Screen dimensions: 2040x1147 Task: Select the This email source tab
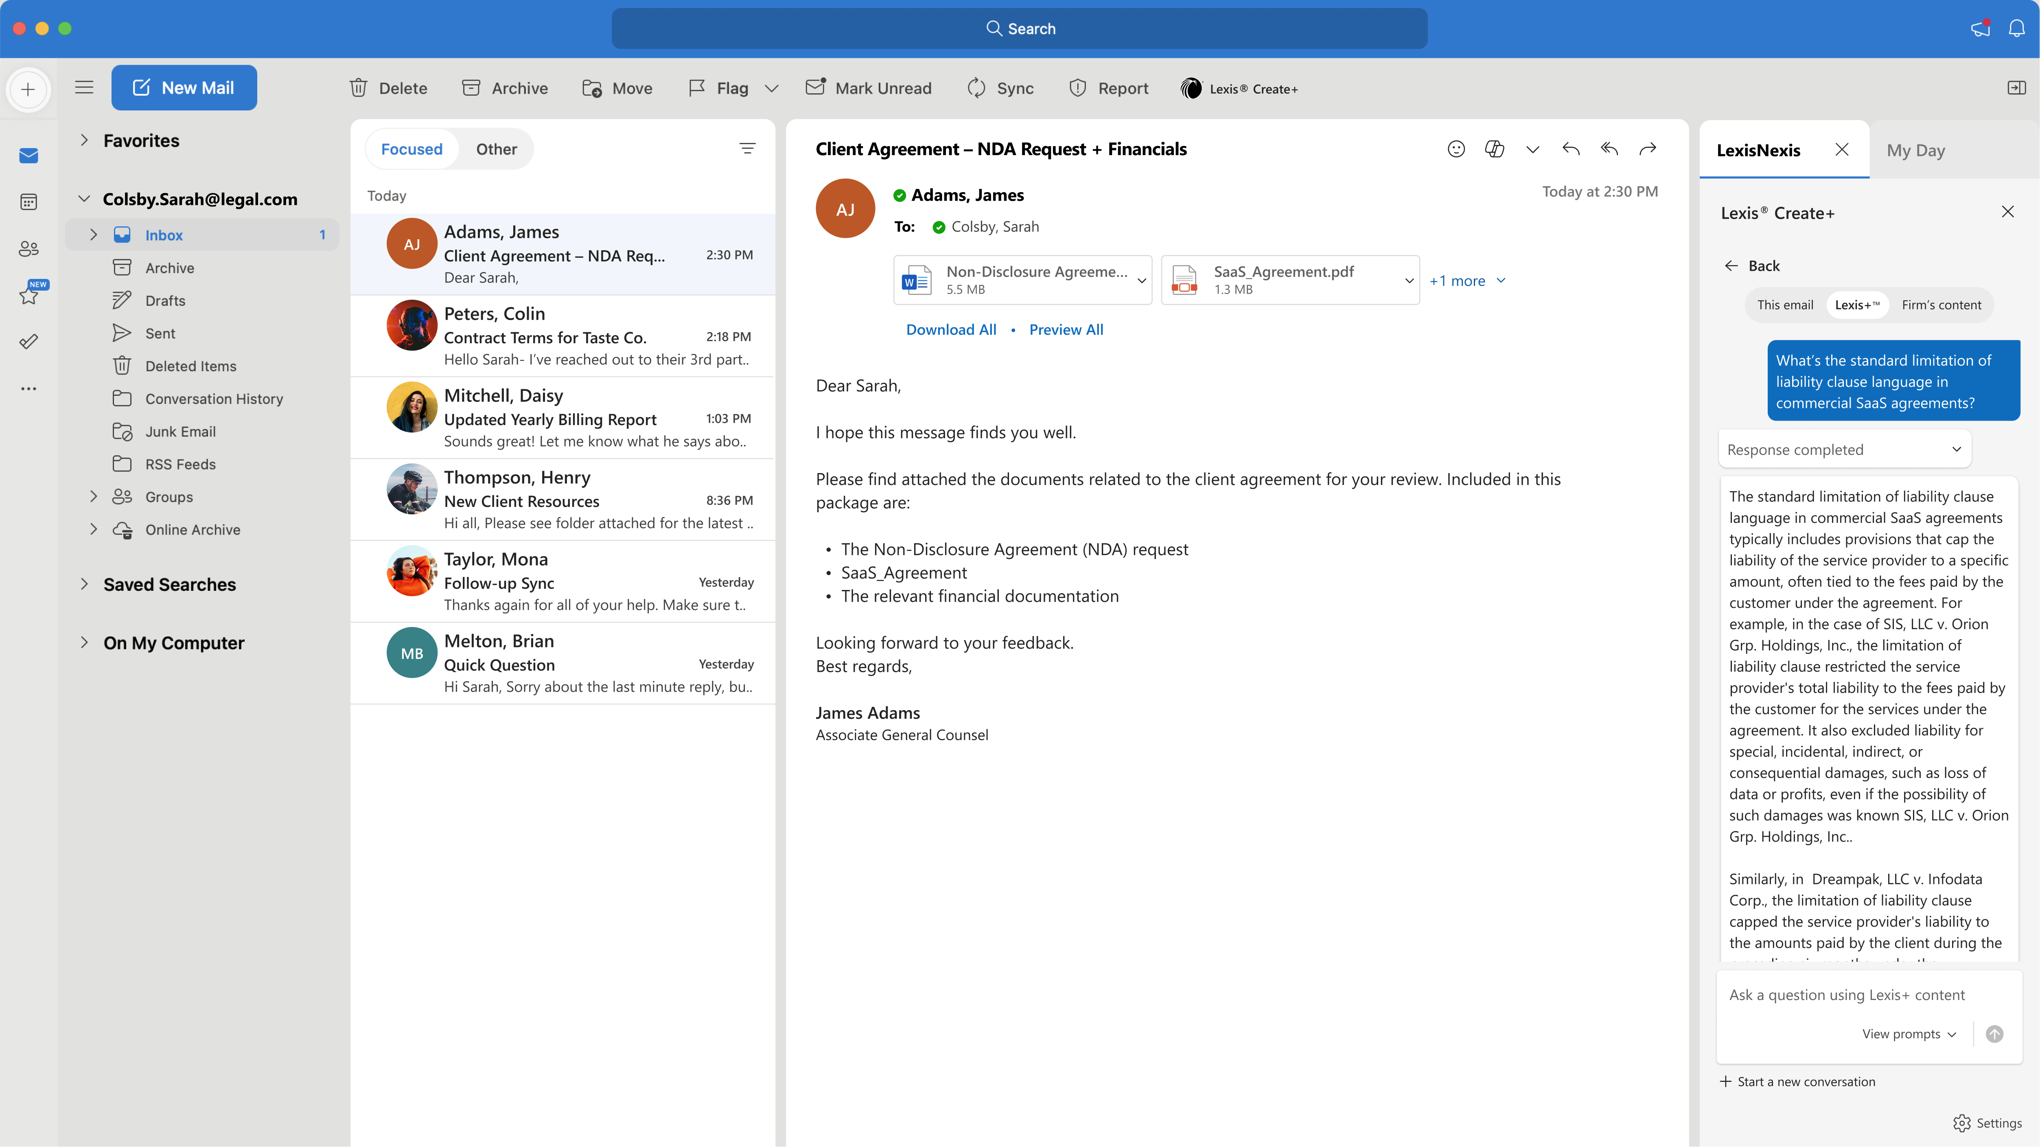click(x=1784, y=305)
